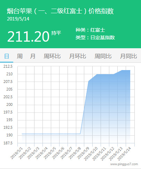Click the 2019/5/12 x-axis label

point(108,154)
